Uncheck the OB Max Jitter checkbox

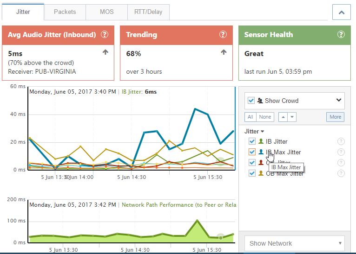point(252,173)
